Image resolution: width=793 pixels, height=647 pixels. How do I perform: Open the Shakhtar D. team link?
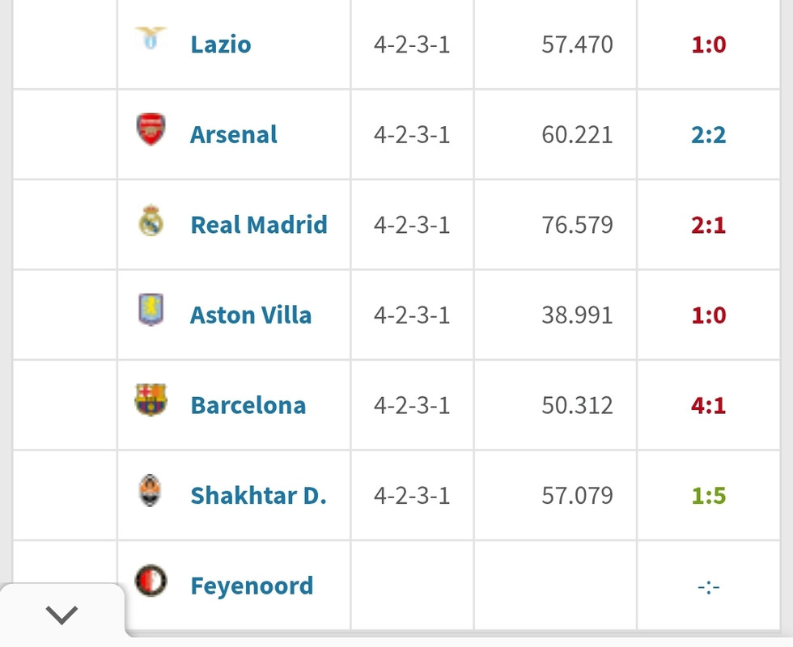tap(258, 496)
